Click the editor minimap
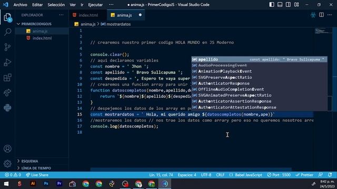Viewport: 337px width, 189px height. pyautogui.click(x=323, y=31)
